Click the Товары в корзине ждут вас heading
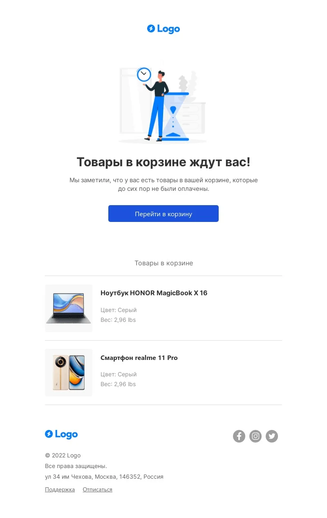 point(163,162)
